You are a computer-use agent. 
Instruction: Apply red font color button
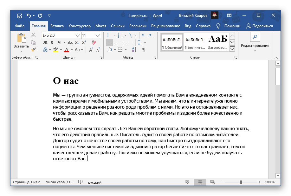(67, 50)
